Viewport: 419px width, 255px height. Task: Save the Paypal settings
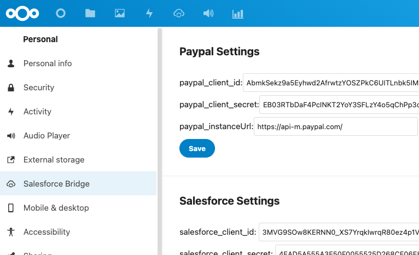pos(197,148)
